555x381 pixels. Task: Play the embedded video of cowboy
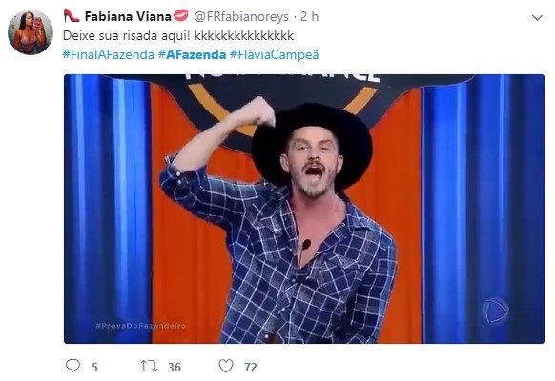coord(304,209)
